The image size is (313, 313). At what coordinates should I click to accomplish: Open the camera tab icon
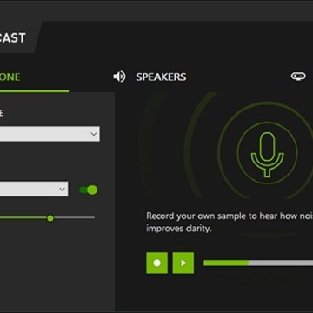[x=298, y=77]
